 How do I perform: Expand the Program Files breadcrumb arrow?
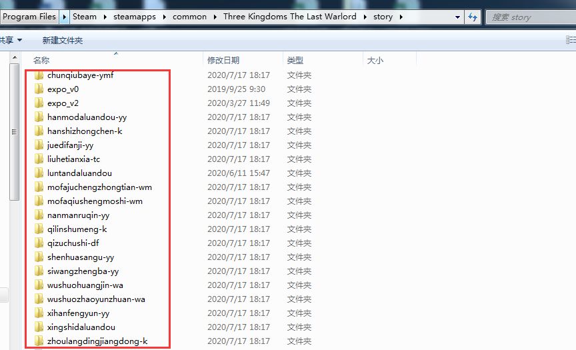point(64,17)
